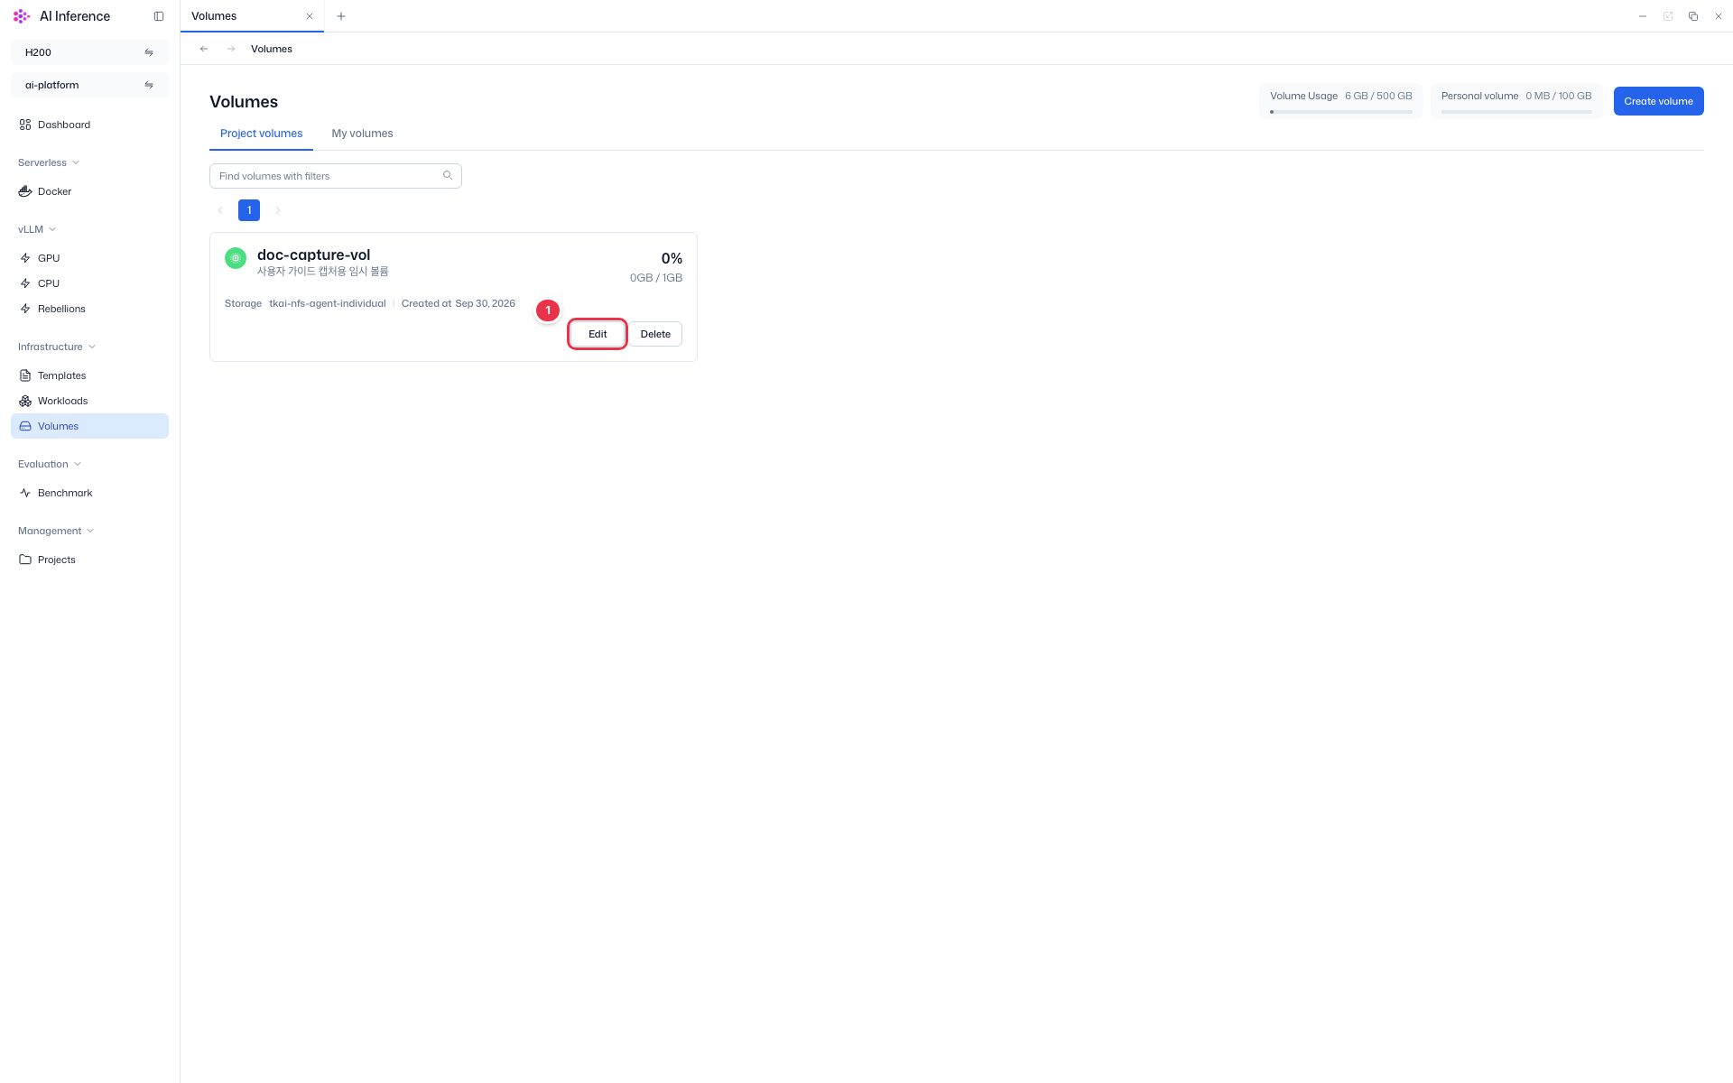1733x1083 pixels.
Task: Delete the doc-capture-vol volume
Action: (x=655, y=334)
